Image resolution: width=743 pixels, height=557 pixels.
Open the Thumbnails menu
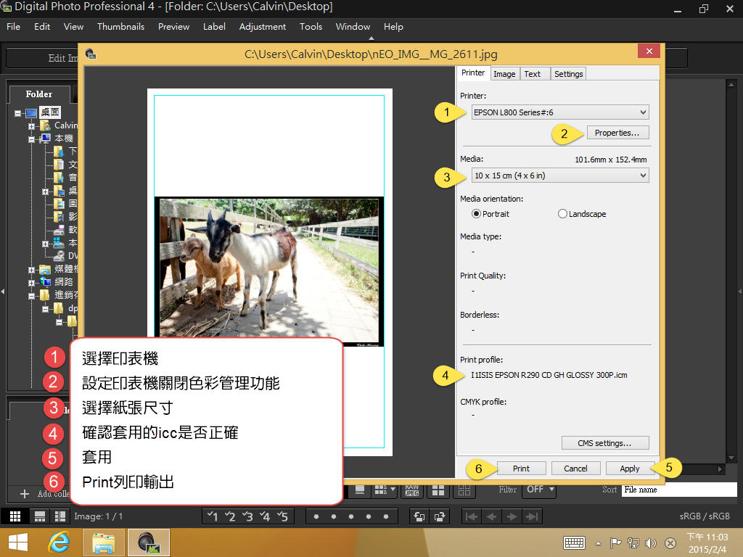coord(121,27)
